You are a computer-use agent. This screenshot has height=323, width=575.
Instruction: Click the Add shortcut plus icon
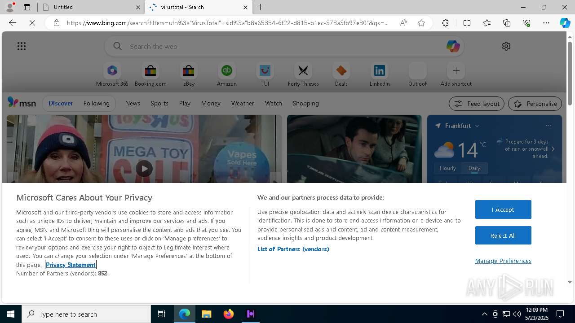pos(456,71)
